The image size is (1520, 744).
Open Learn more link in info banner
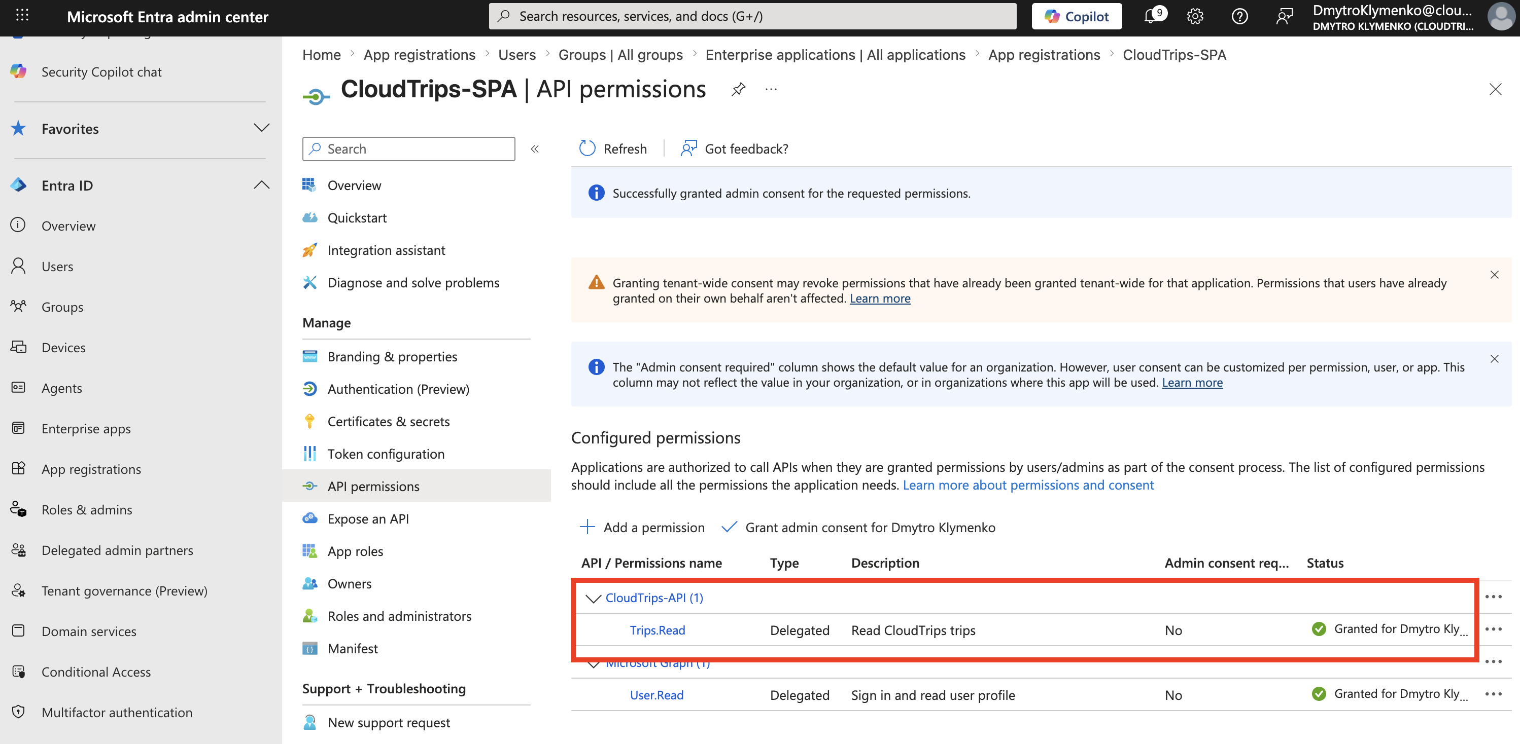pos(1192,383)
